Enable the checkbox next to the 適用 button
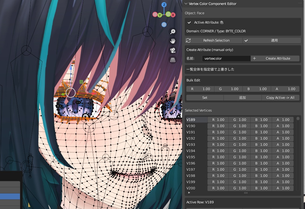 tap(246, 40)
